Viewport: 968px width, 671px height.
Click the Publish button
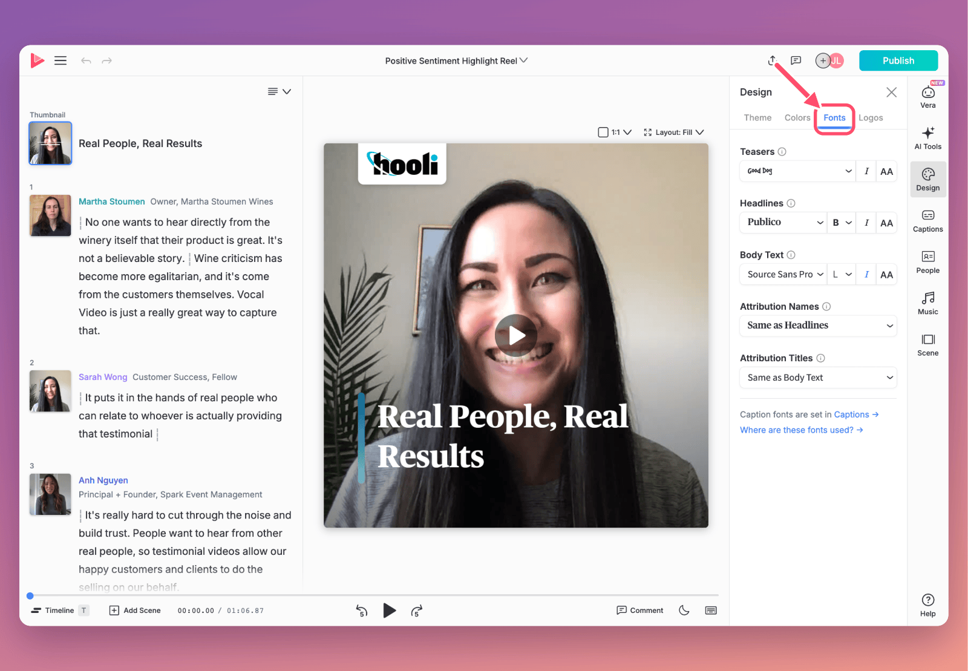click(898, 61)
